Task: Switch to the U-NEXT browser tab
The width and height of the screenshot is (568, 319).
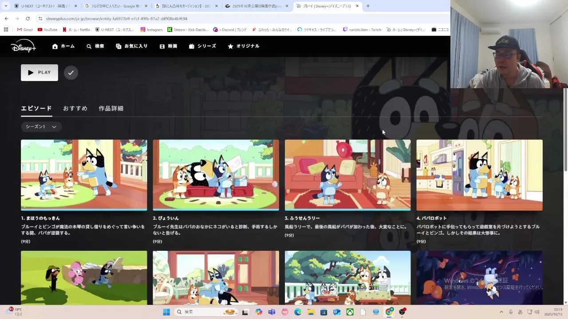Action: [46, 6]
